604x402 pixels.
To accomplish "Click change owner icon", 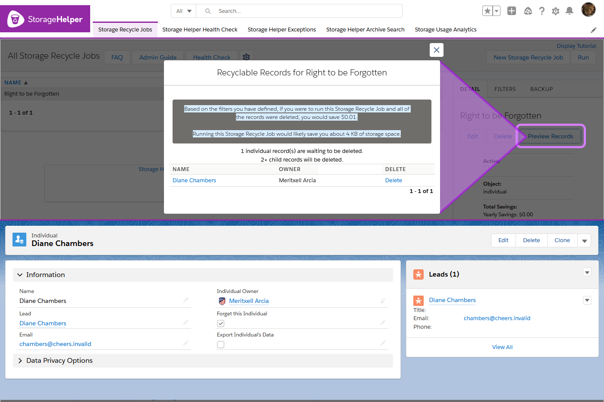I will 383,300.
